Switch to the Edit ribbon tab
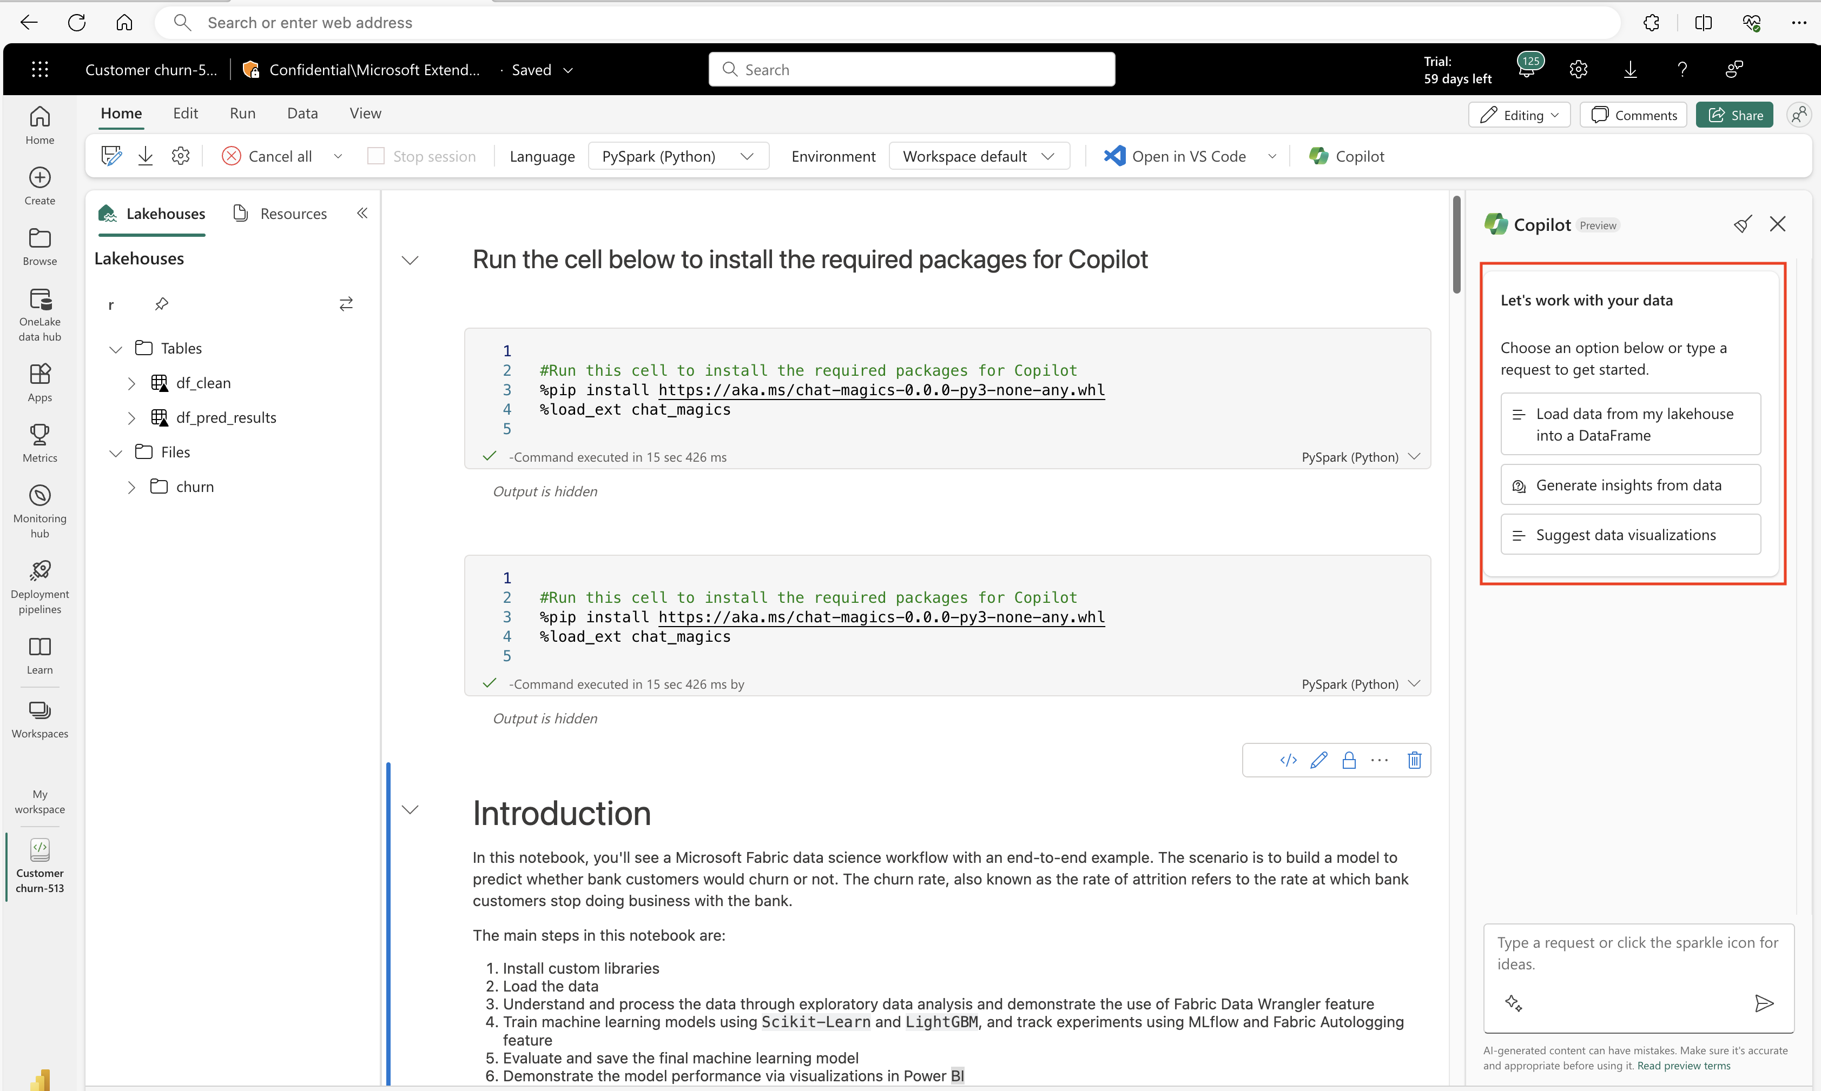The image size is (1821, 1091). [186, 113]
